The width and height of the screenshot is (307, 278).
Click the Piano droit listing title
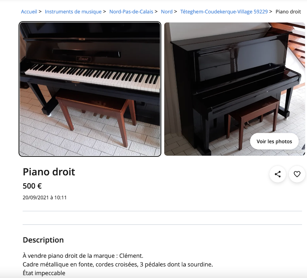pyautogui.click(x=49, y=172)
